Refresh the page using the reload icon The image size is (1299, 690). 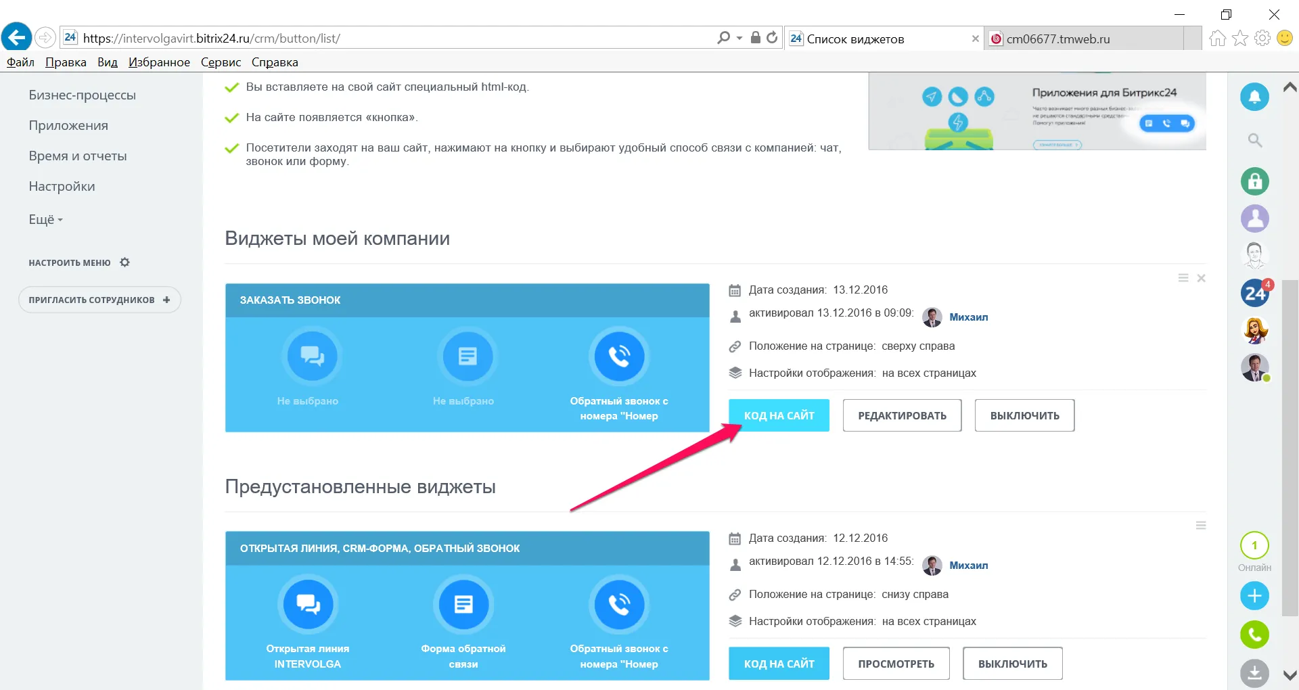[x=772, y=38]
